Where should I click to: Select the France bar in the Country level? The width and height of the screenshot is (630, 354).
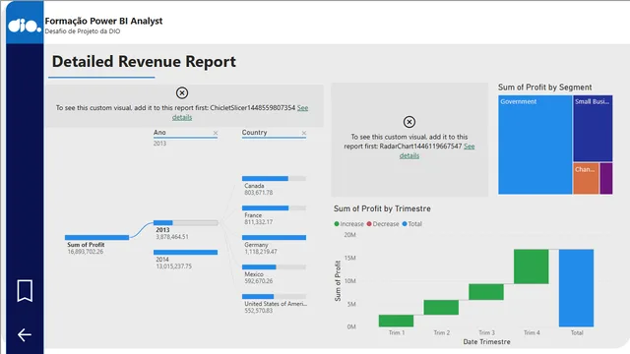coord(274,207)
